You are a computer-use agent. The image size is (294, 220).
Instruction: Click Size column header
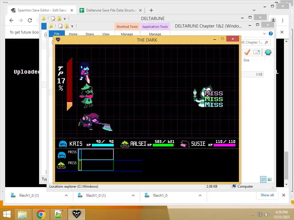click(x=246, y=60)
